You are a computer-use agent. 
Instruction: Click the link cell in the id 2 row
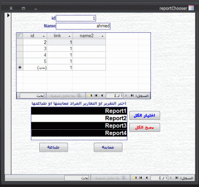[60, 42]
